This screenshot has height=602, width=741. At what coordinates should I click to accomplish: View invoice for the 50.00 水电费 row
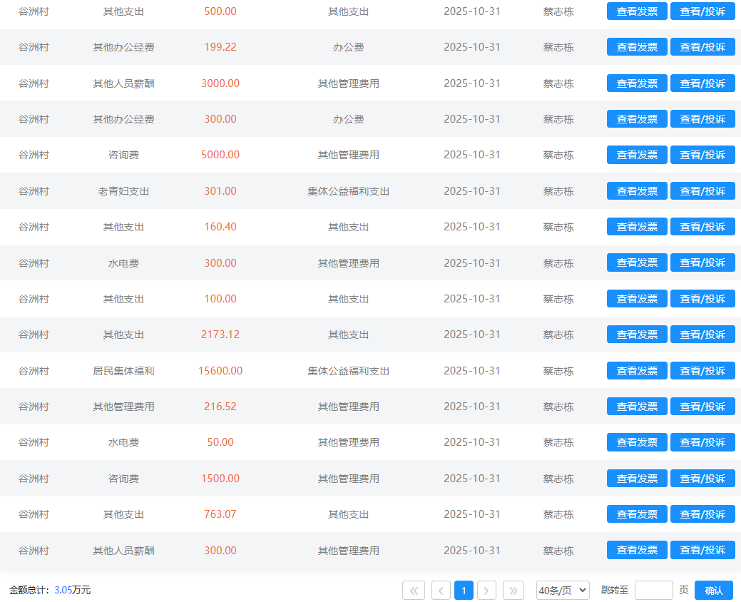(x=637, y=442)
